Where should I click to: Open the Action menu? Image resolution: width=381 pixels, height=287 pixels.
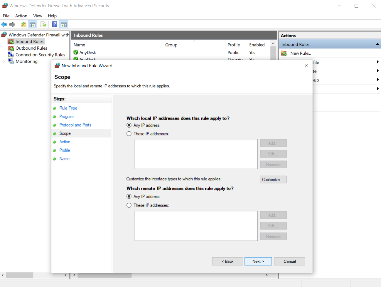pyautogui.click(x=21, y=16)
